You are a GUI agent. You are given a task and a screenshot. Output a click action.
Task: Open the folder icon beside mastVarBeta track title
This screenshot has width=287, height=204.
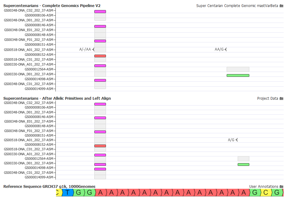pos(281,5)
